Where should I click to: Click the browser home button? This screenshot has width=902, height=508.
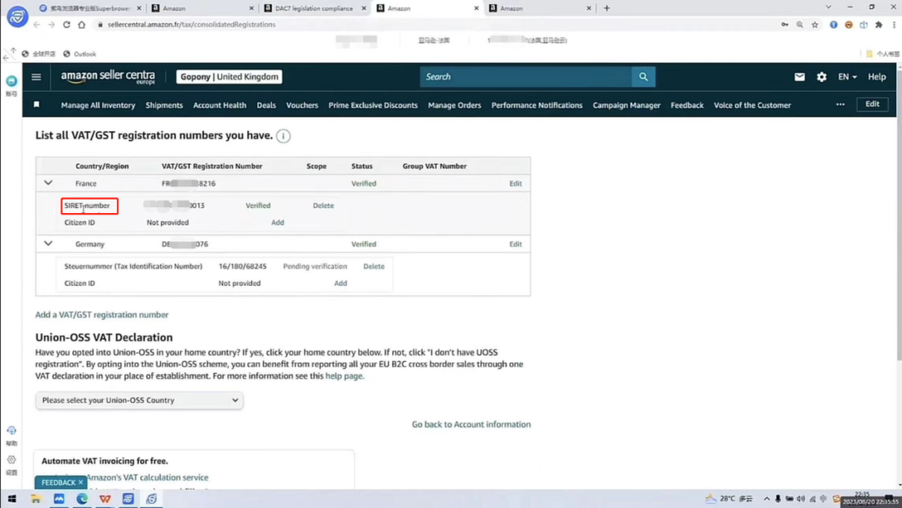[x=82, y=25]
